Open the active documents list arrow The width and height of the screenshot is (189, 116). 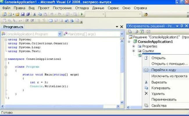tap(117, 27)
